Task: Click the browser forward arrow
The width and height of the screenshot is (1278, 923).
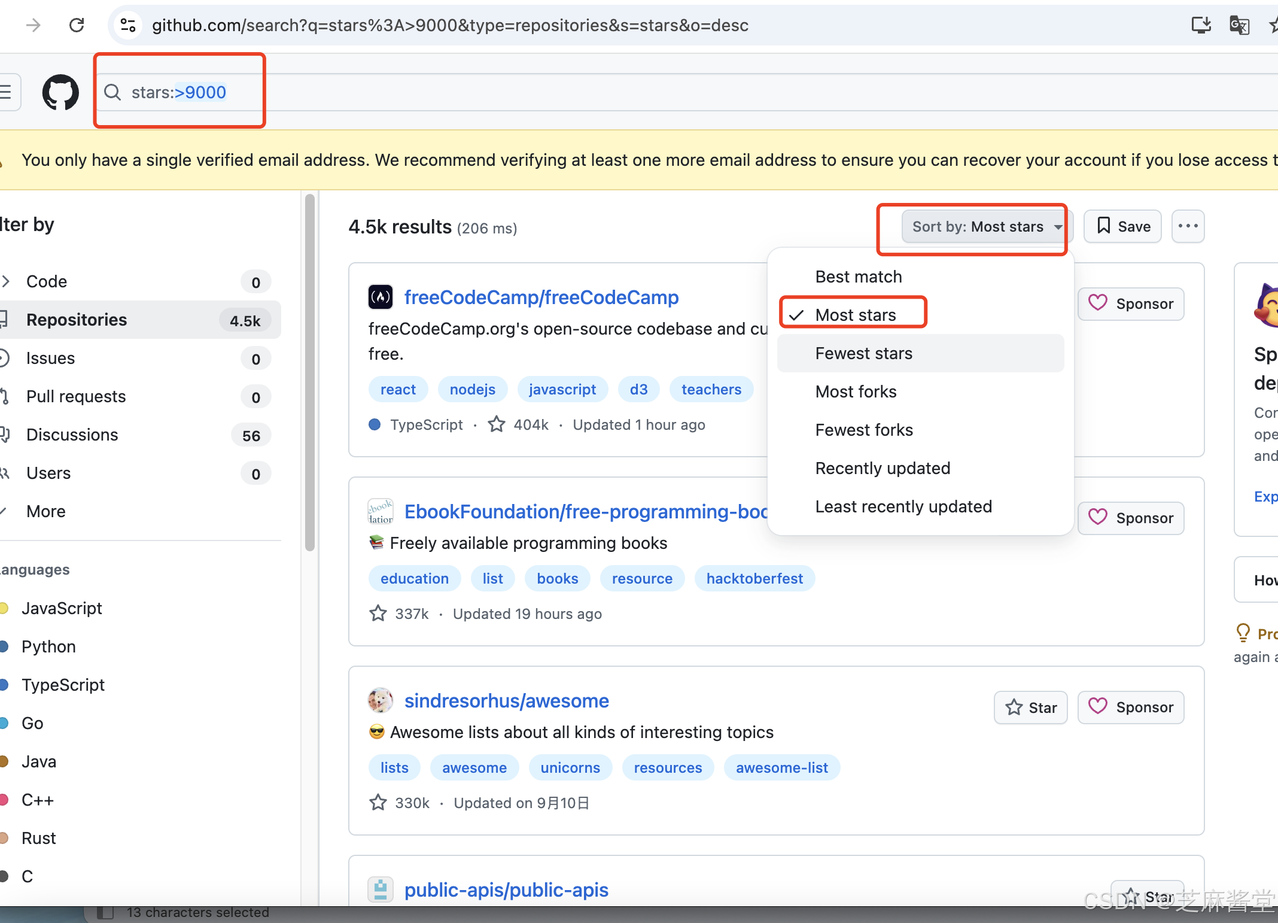Action: 34,25
